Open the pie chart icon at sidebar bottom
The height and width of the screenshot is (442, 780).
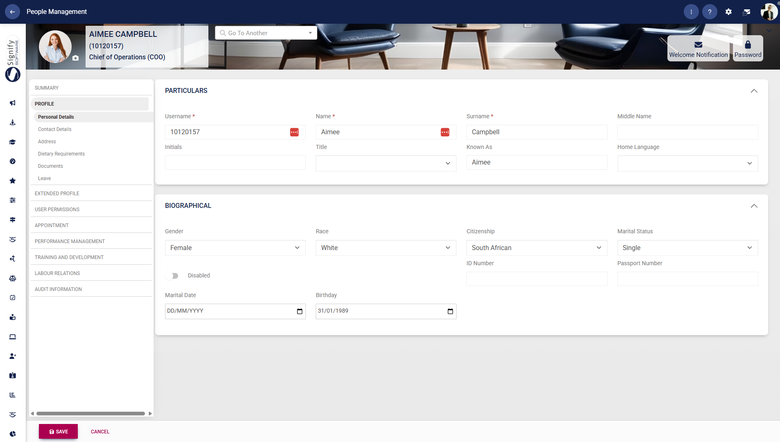tap(12, 433)
